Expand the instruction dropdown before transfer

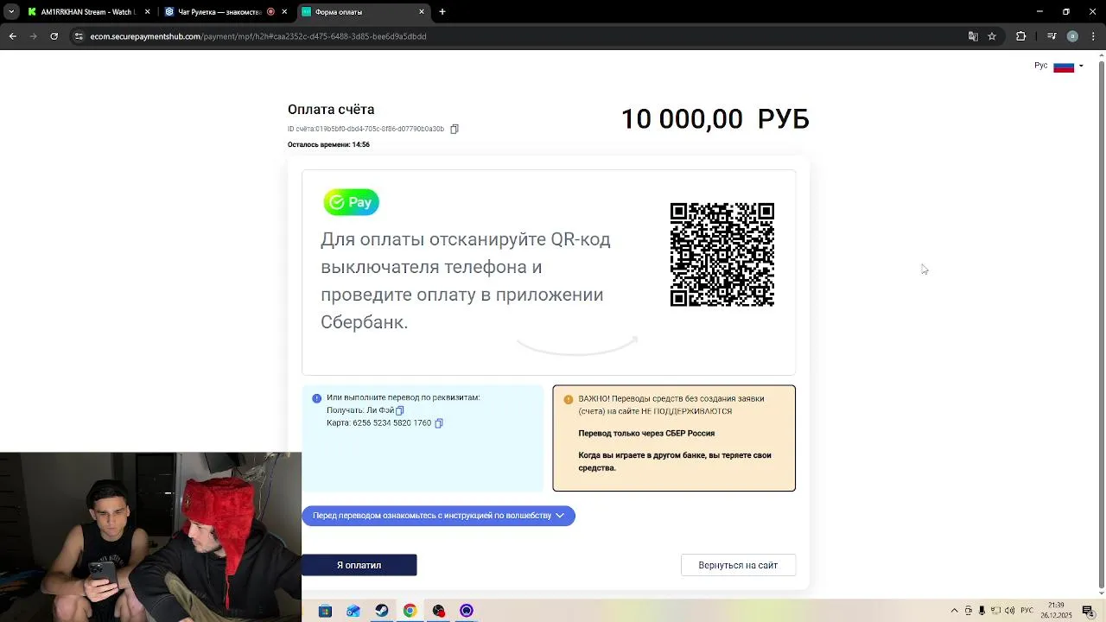click(438, 516)
